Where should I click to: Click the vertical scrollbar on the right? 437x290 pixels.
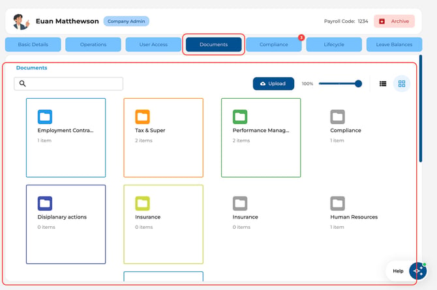(421, 109)
